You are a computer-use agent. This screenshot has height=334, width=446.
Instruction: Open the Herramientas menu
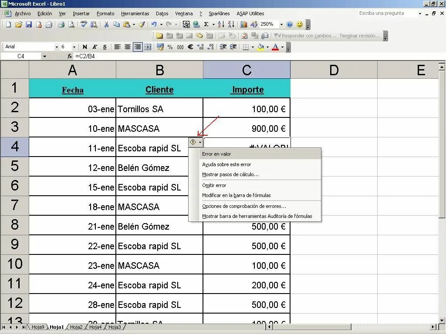(x=135, y=13)
